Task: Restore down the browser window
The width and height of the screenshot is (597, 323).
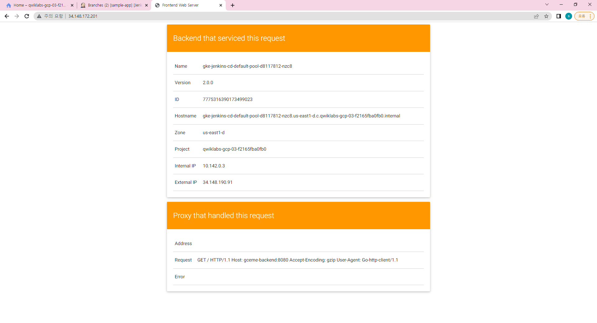Action: coord(576,4)
